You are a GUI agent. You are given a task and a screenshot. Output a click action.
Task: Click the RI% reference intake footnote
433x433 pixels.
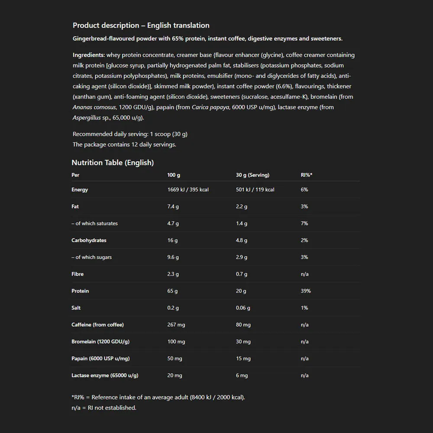tap(158, 397)
